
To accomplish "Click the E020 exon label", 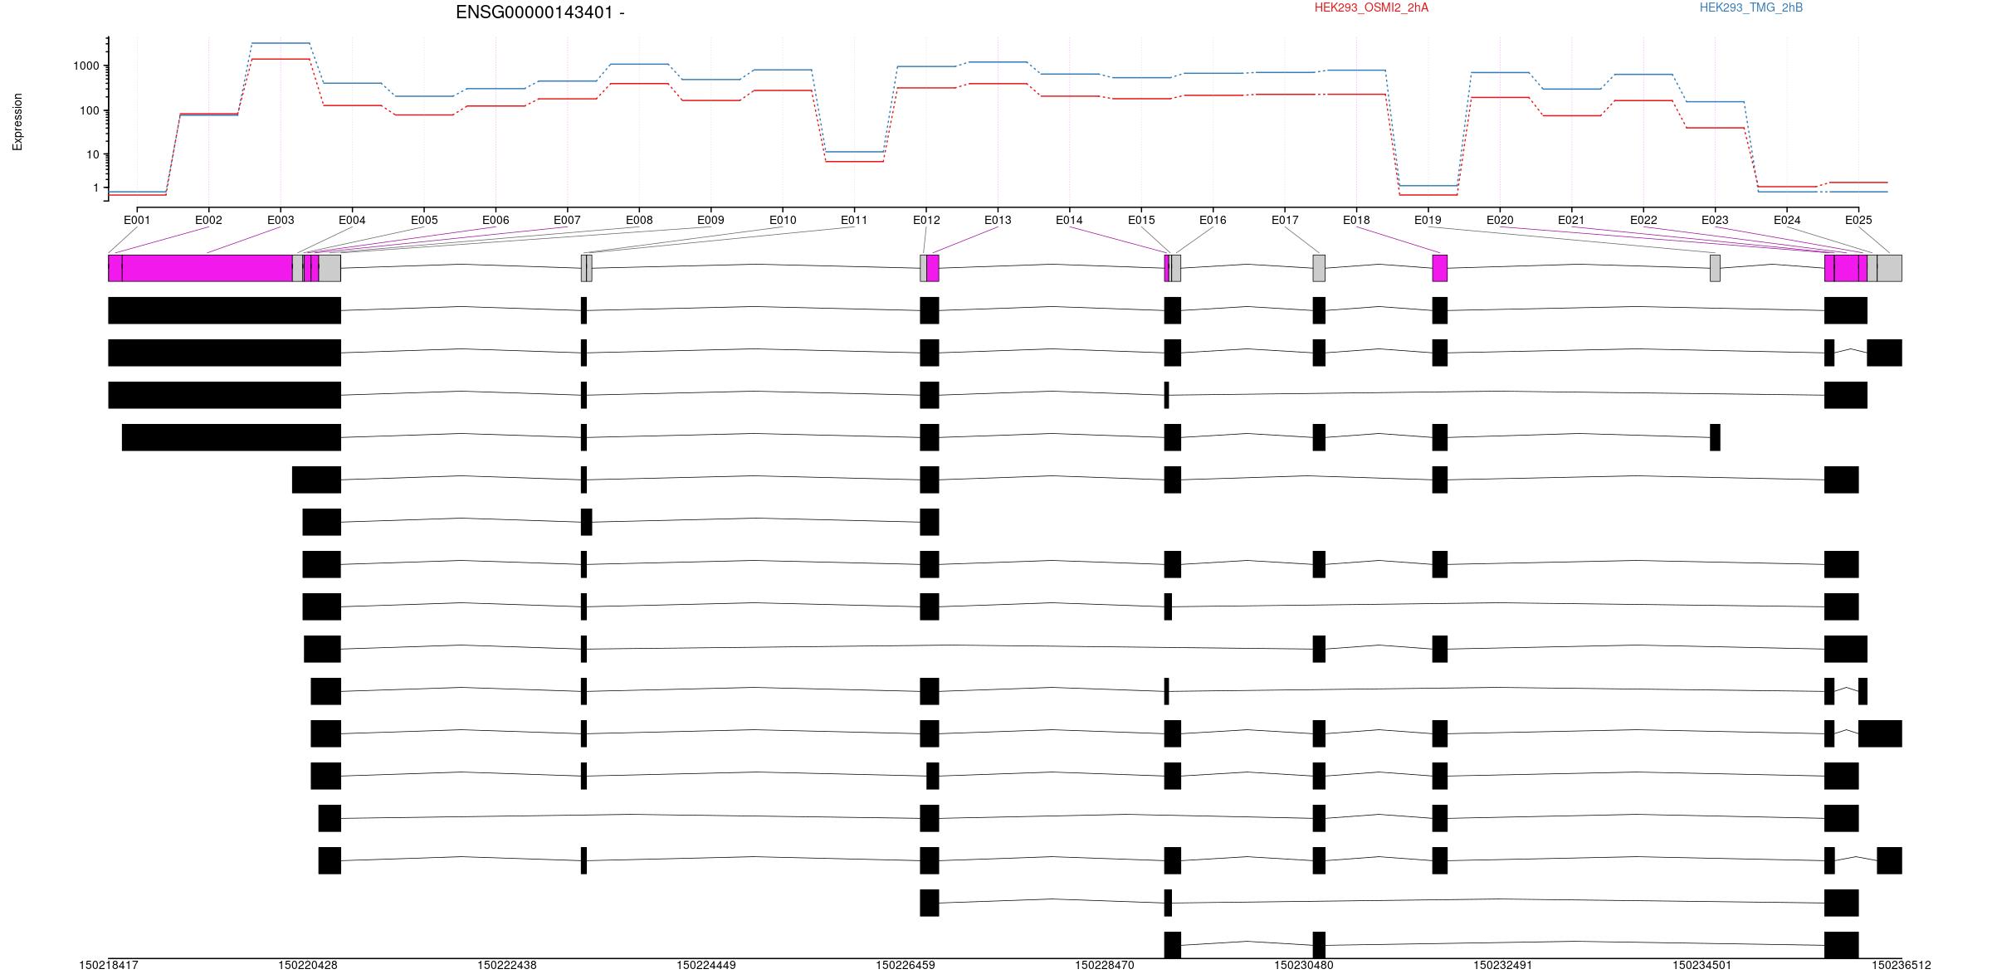I will [1500, 221].
